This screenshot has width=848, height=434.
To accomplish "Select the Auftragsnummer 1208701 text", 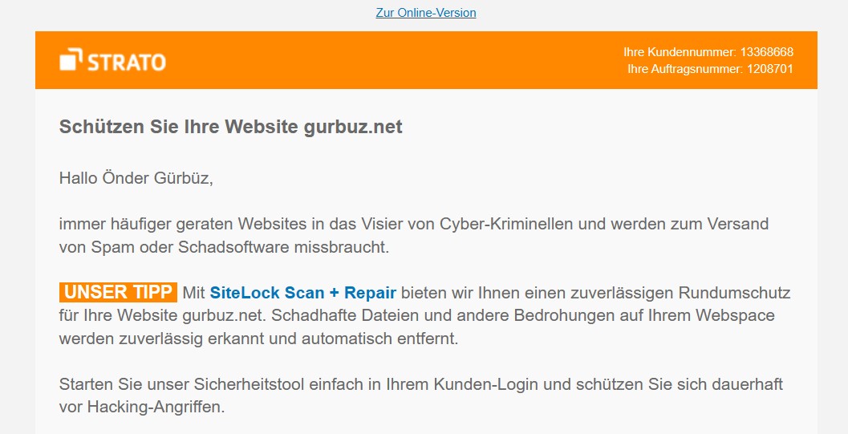I will [x=710, y=69].
